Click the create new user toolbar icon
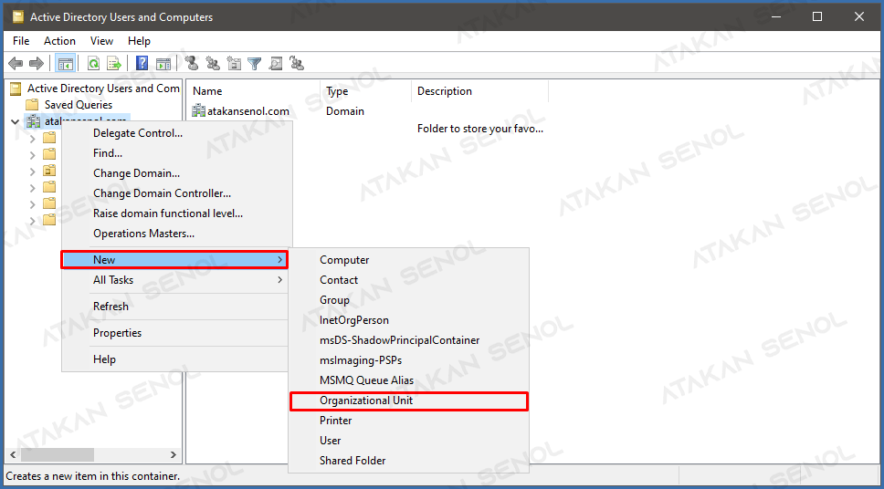The width and height of the screenshot is (884, 489). coord(193,64)
